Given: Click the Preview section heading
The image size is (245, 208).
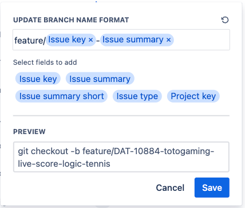Looking at the screenshot, I should pyautogui.click(x=29, y=132).
